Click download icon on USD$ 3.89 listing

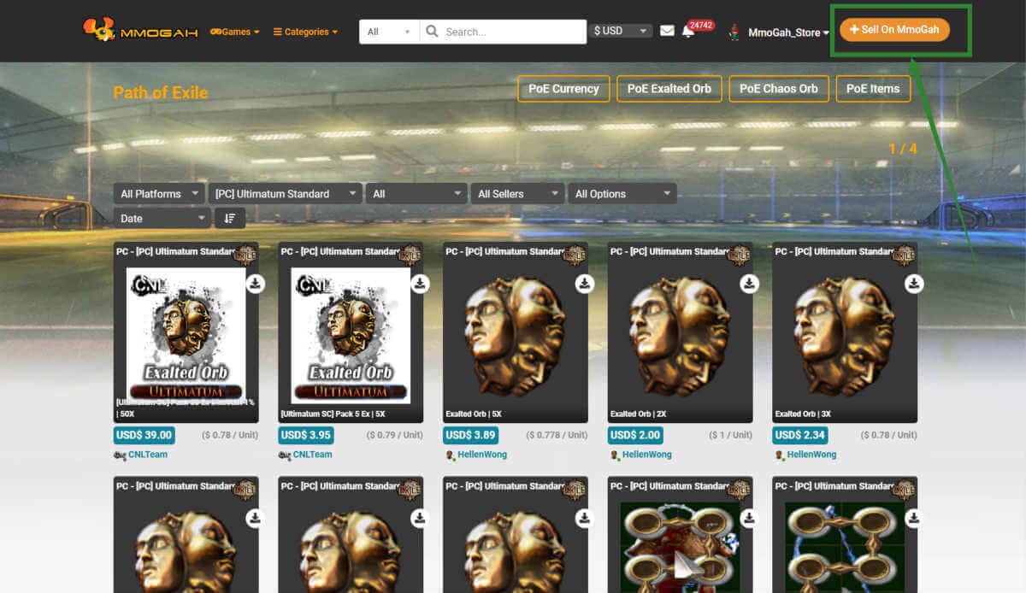click(585, 284)
